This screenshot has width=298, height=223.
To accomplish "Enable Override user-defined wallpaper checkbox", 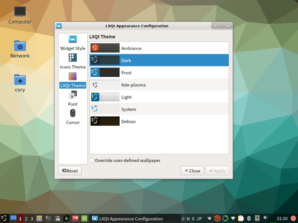I will click(x=91, y=160).
